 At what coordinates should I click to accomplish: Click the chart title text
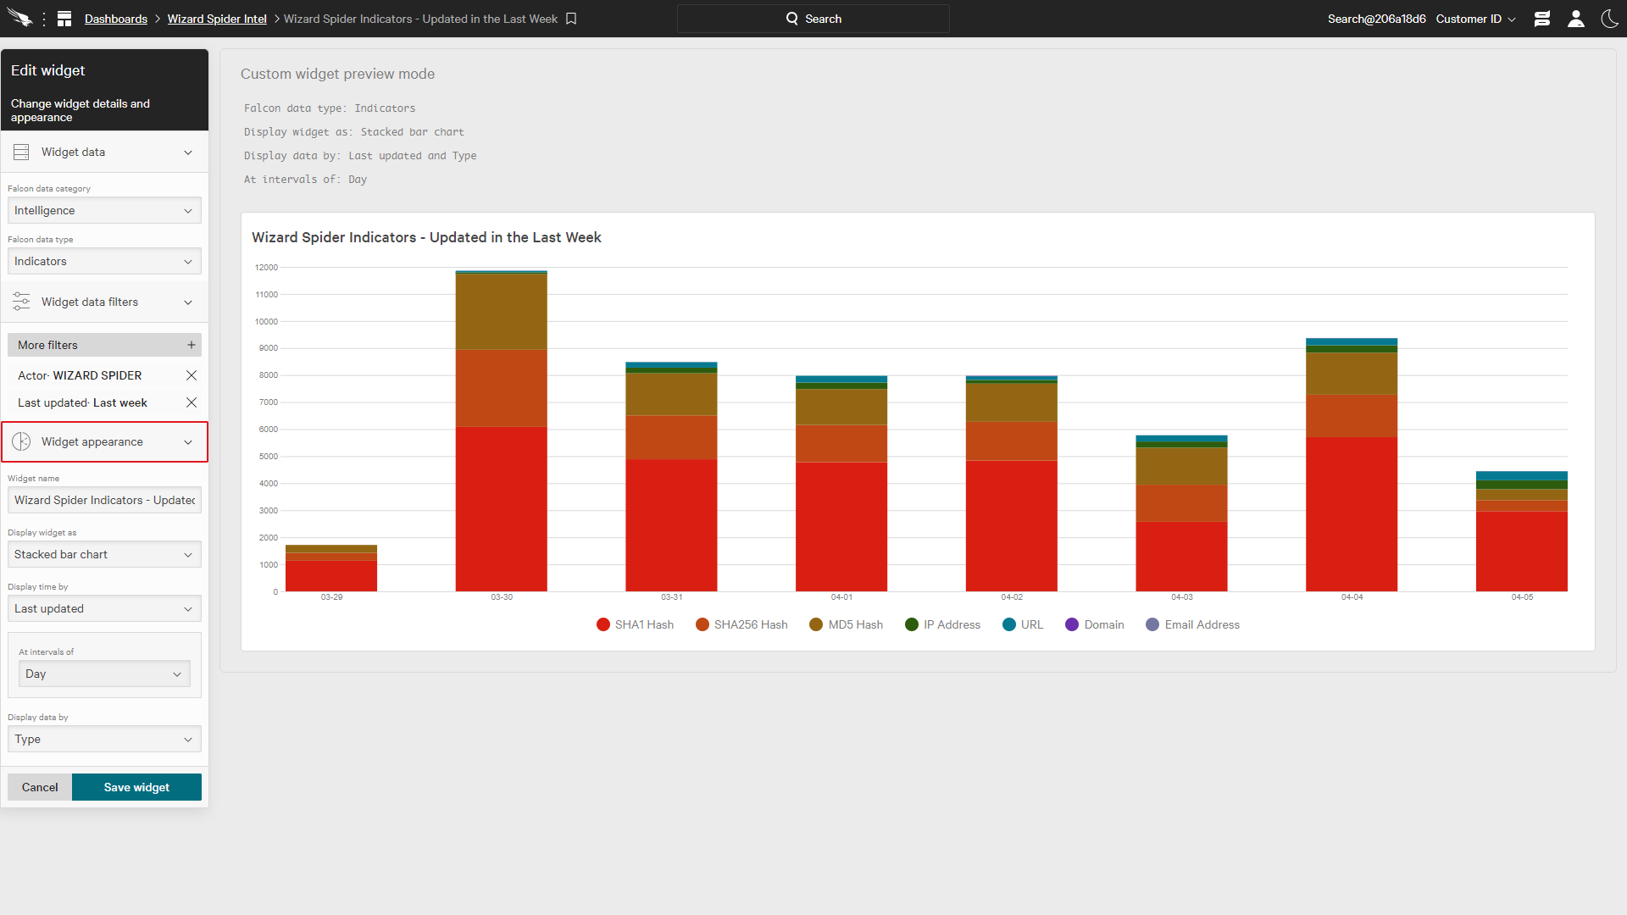pos(426,237)
